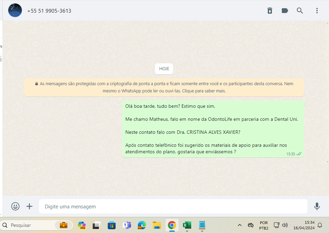Open the three-dot chat menu

pyautogui.click(x=317, y=11)
